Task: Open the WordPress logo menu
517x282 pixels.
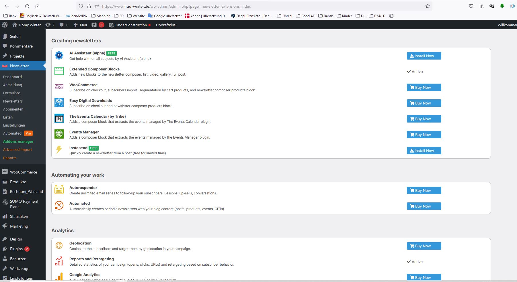Action: click(x=5, y=25)
